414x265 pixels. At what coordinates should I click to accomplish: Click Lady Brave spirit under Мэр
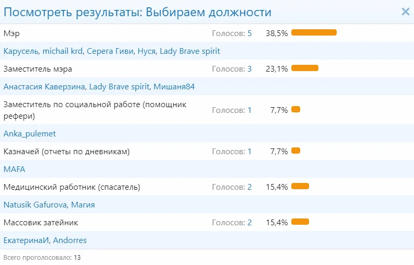190,51
